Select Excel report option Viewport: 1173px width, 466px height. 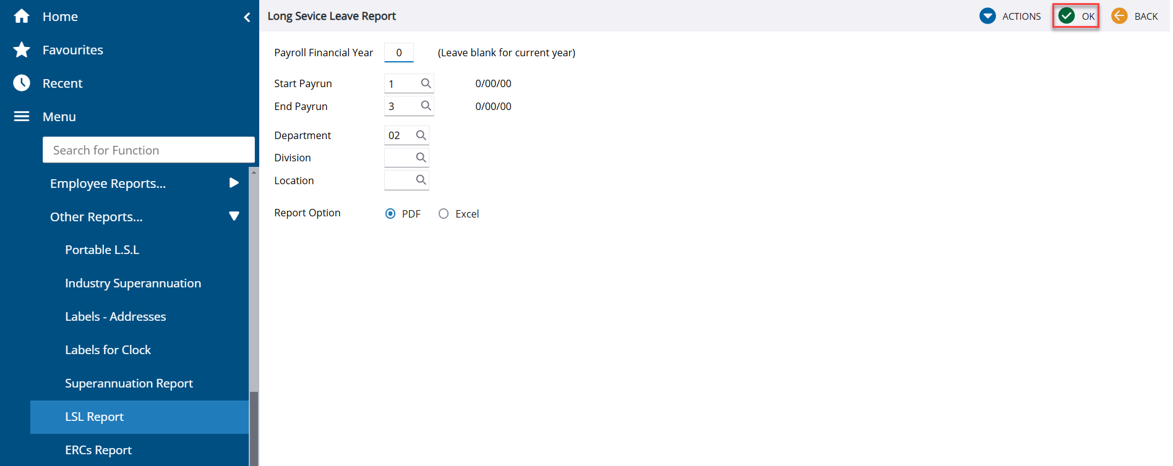(444, 214)
